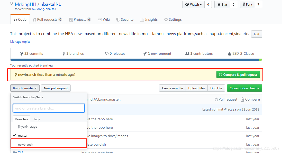
Task: Open the recently pushed newbranch link
Action: 27,74
